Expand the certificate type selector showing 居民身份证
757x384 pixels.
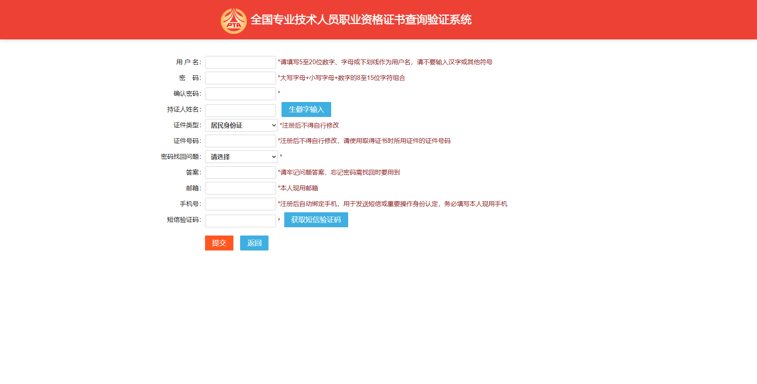click(x=241, y=125)
